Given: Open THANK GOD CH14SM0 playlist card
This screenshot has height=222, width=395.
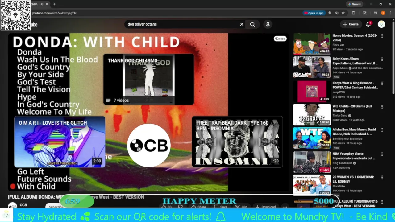Looking at the screenshot, I should (x=148, y=80).
